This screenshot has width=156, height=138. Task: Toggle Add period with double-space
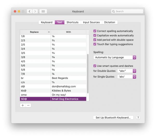(x=95, y=40)
